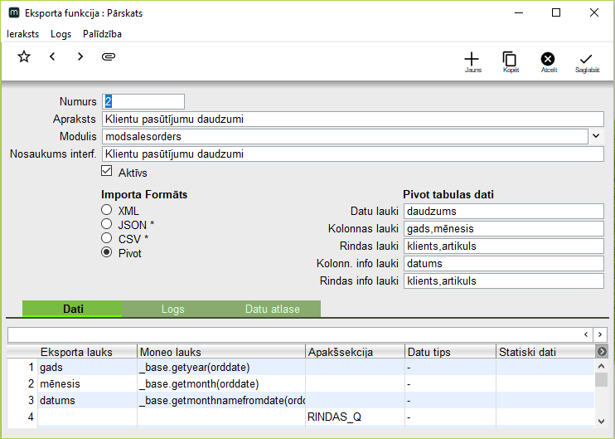615x439 pixels.
Task: Select XML import format
Action: 106,211
